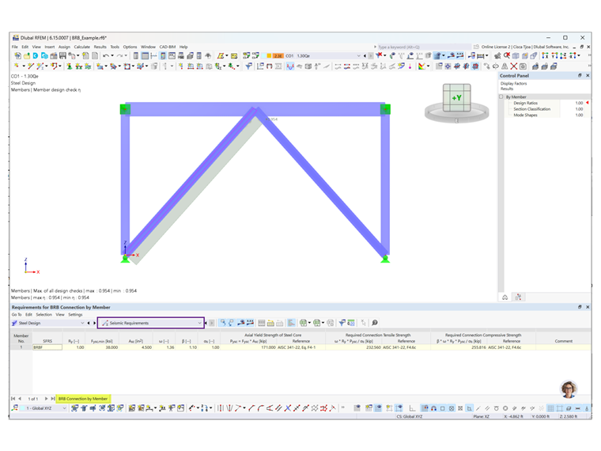The width and height of the screenshot is (601, 451).
Task: Click the export table to Excel icon
Action: pyautogui.click(x=303, y=323)
